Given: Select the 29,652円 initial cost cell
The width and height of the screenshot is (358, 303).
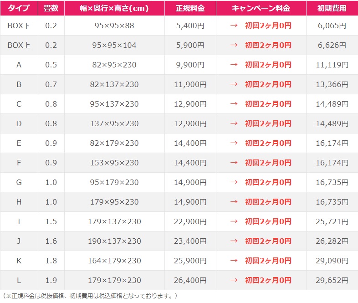Looking at the screenshot, I should [332, 280].
